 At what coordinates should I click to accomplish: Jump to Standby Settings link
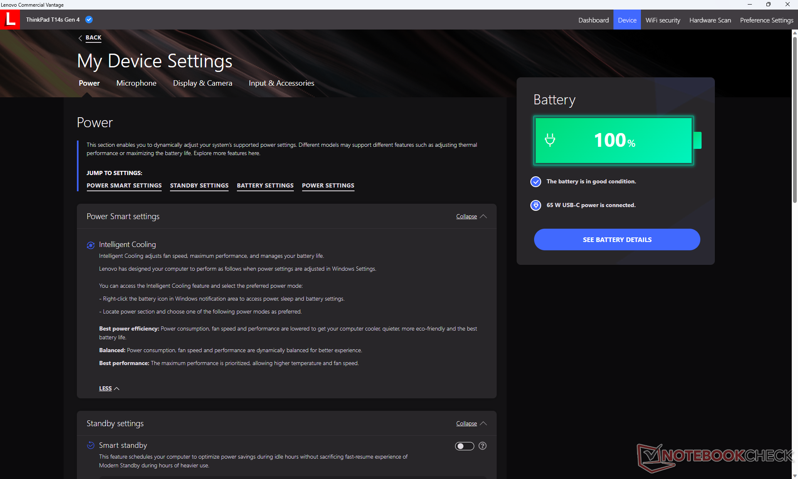pos(199,185)
